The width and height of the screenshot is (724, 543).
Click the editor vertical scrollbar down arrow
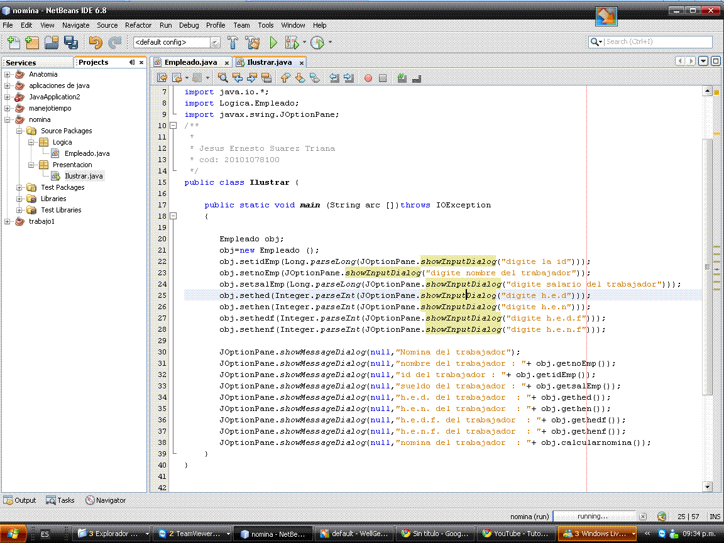[x=707, y=486]
